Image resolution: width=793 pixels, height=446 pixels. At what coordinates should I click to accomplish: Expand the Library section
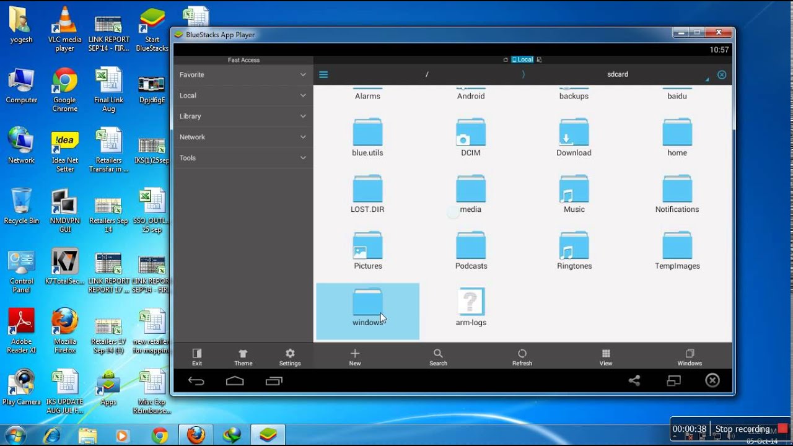tap(243, 116)
